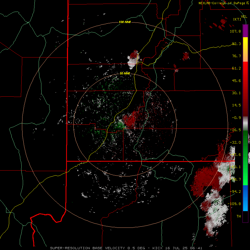Click the -0.9 velocity scale value
The width and height of the screenshot is (250, 250).
(236, 118)
